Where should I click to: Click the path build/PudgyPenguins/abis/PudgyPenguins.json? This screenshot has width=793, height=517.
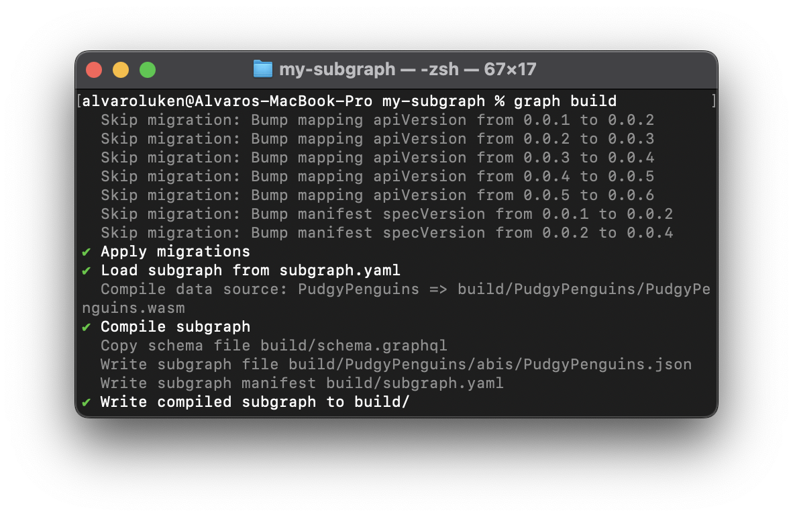[490, 365]
